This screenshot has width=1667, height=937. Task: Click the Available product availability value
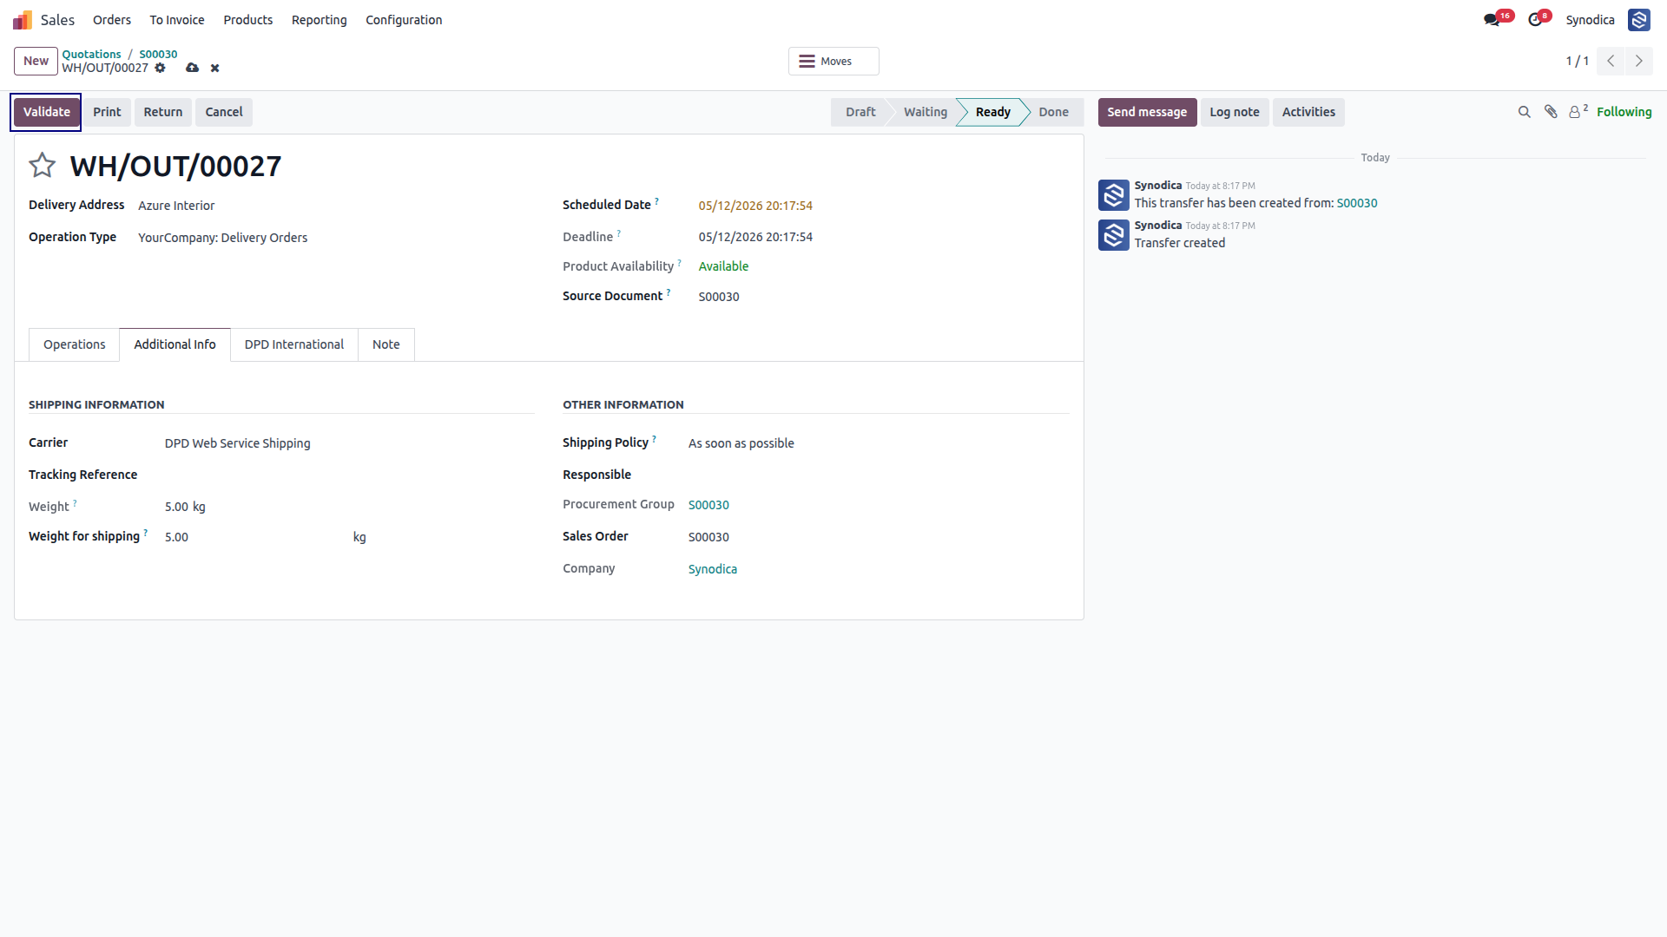pos(723,266)
